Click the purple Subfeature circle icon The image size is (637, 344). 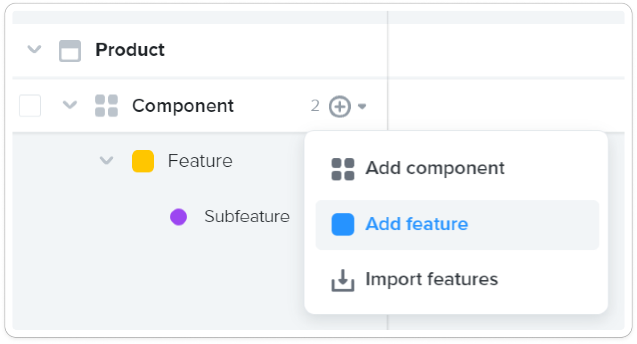pos(179,217)
